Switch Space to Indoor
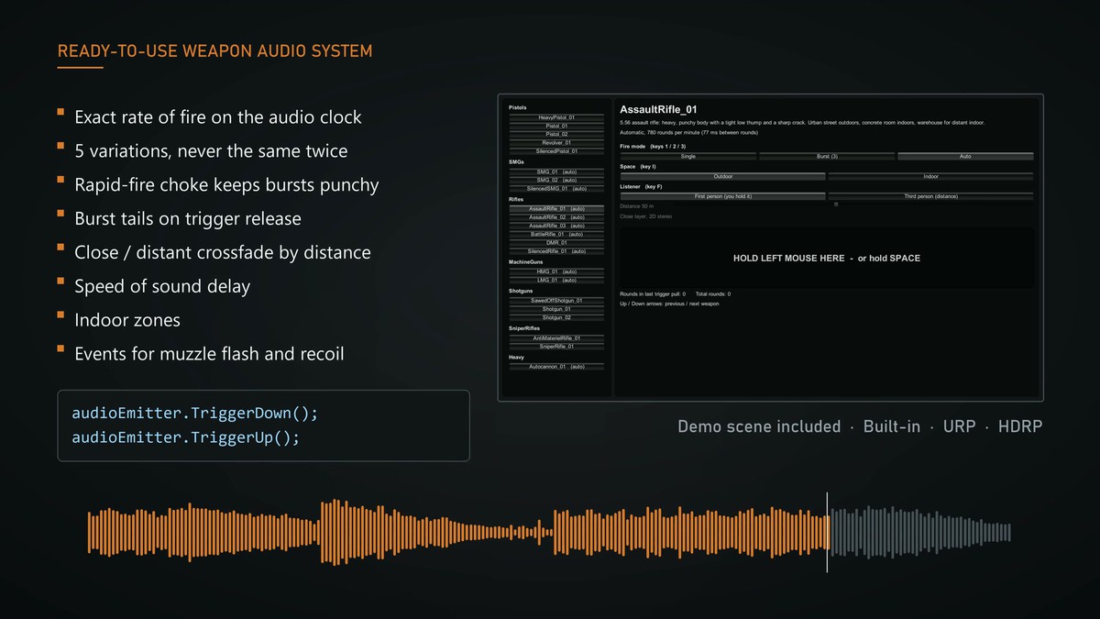Viewport: 1100px width, 619px height. click(930, 176)
